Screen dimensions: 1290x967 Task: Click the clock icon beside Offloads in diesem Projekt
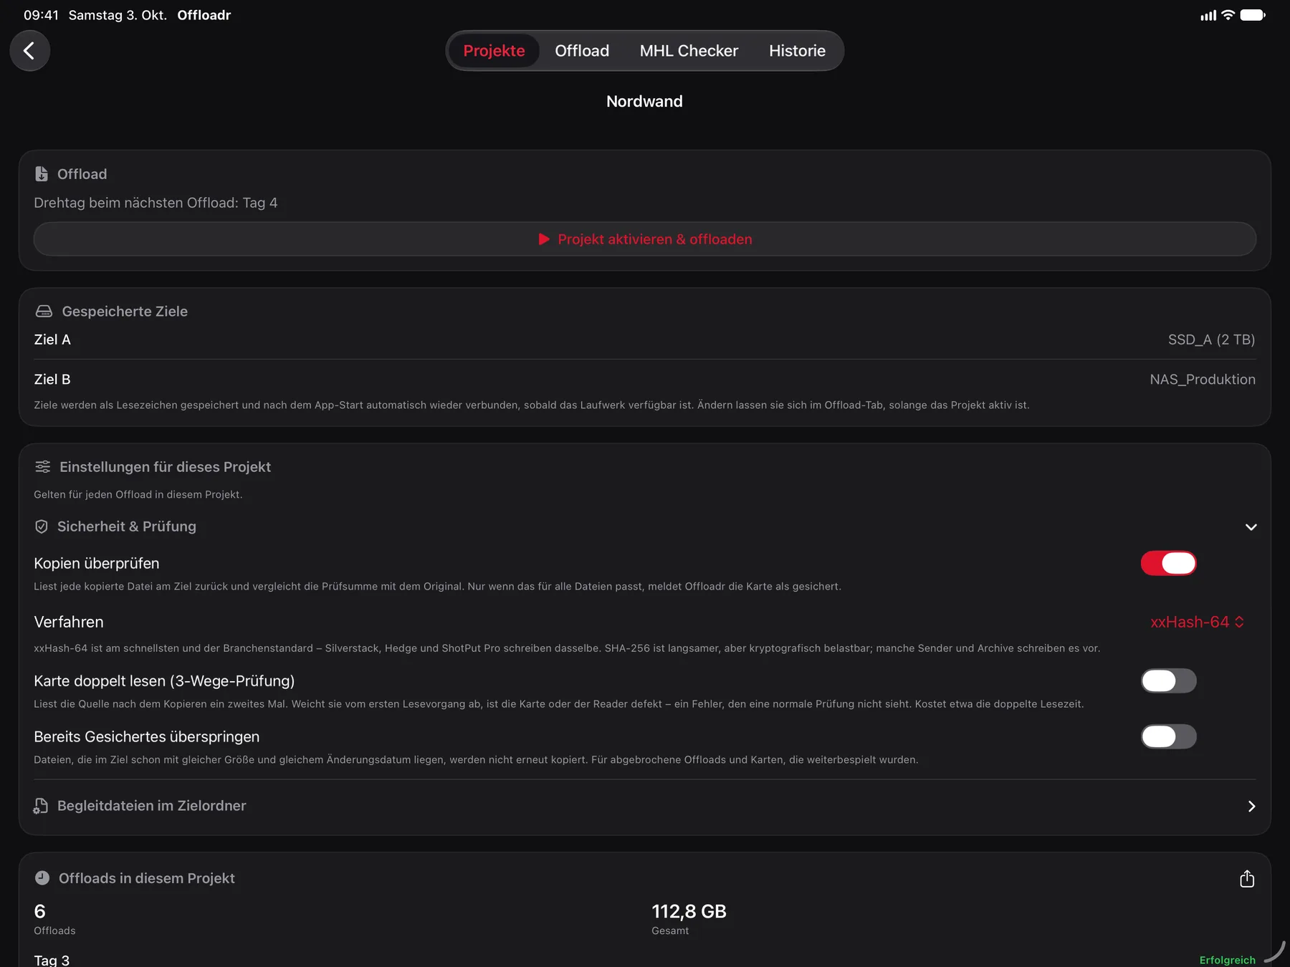(42, 878)
